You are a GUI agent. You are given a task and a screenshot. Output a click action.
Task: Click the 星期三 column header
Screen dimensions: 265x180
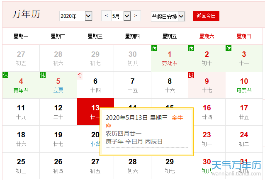95,36
